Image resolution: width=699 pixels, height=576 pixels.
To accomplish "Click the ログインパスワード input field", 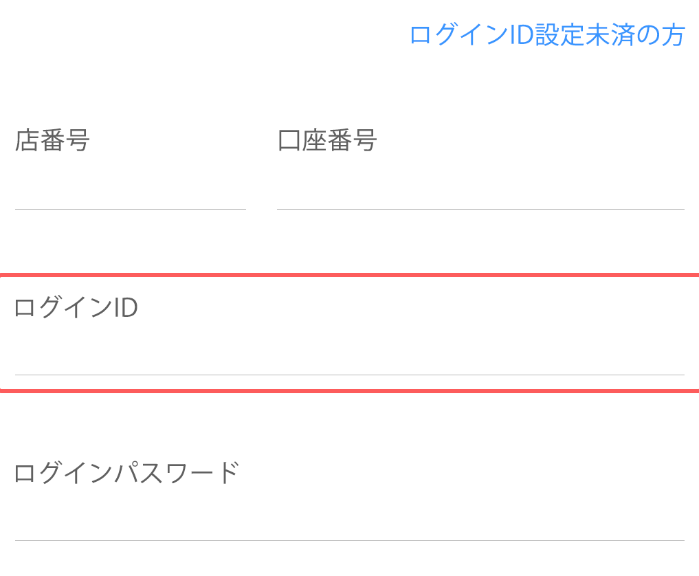I will pos(349,520).
